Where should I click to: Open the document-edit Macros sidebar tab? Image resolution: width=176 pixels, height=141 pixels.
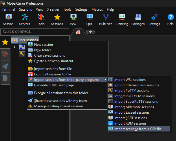pos(5,78)
